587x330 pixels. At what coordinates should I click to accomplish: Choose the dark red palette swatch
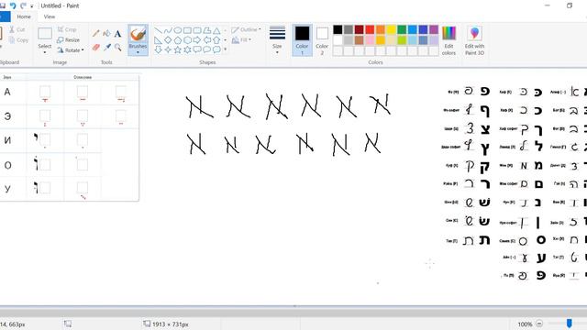click(x=359, y=29)
